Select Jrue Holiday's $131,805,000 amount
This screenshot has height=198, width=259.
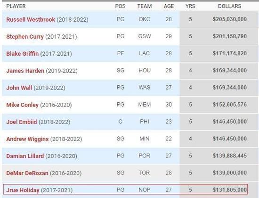click(x=230, y=190)
